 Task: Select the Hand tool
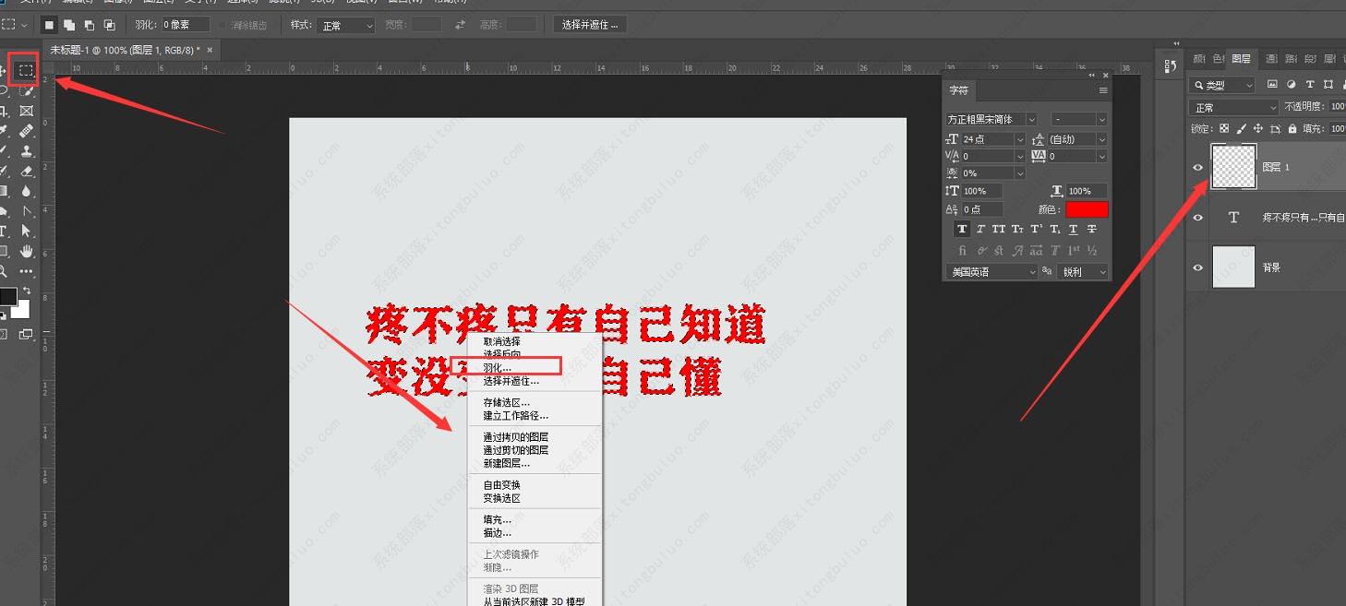(27, 251)
